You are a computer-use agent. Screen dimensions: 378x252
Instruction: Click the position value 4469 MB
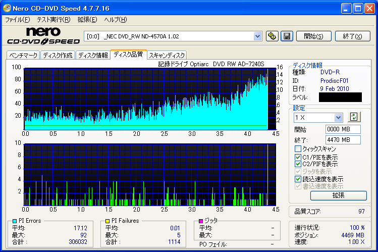(353, 235)
